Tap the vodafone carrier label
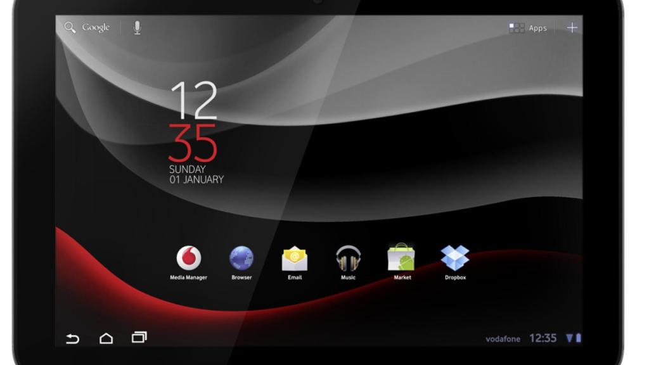Image resolution: width=649 pixels, height=365 pixels. (503, 338)
